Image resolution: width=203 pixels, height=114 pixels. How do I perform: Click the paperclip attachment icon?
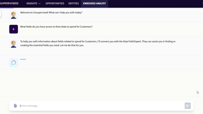coord(15,106)
